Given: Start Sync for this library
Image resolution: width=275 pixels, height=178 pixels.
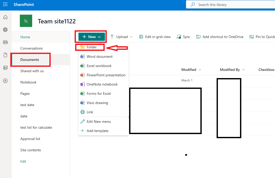Looking at the screenshot, I should tap(183, 37).
